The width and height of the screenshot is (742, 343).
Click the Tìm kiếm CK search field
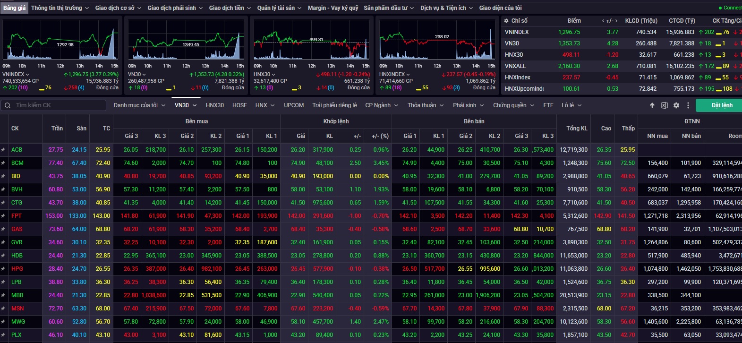click(53, 105)
